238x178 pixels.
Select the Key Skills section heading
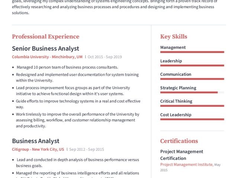point(174,36)
